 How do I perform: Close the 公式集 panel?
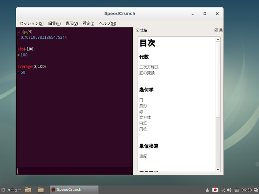221,30
